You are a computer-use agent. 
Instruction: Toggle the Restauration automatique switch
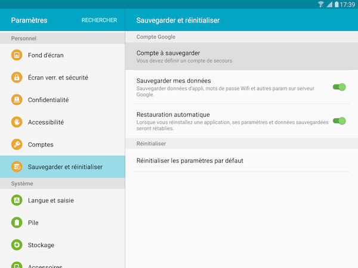tap(339, 121)
